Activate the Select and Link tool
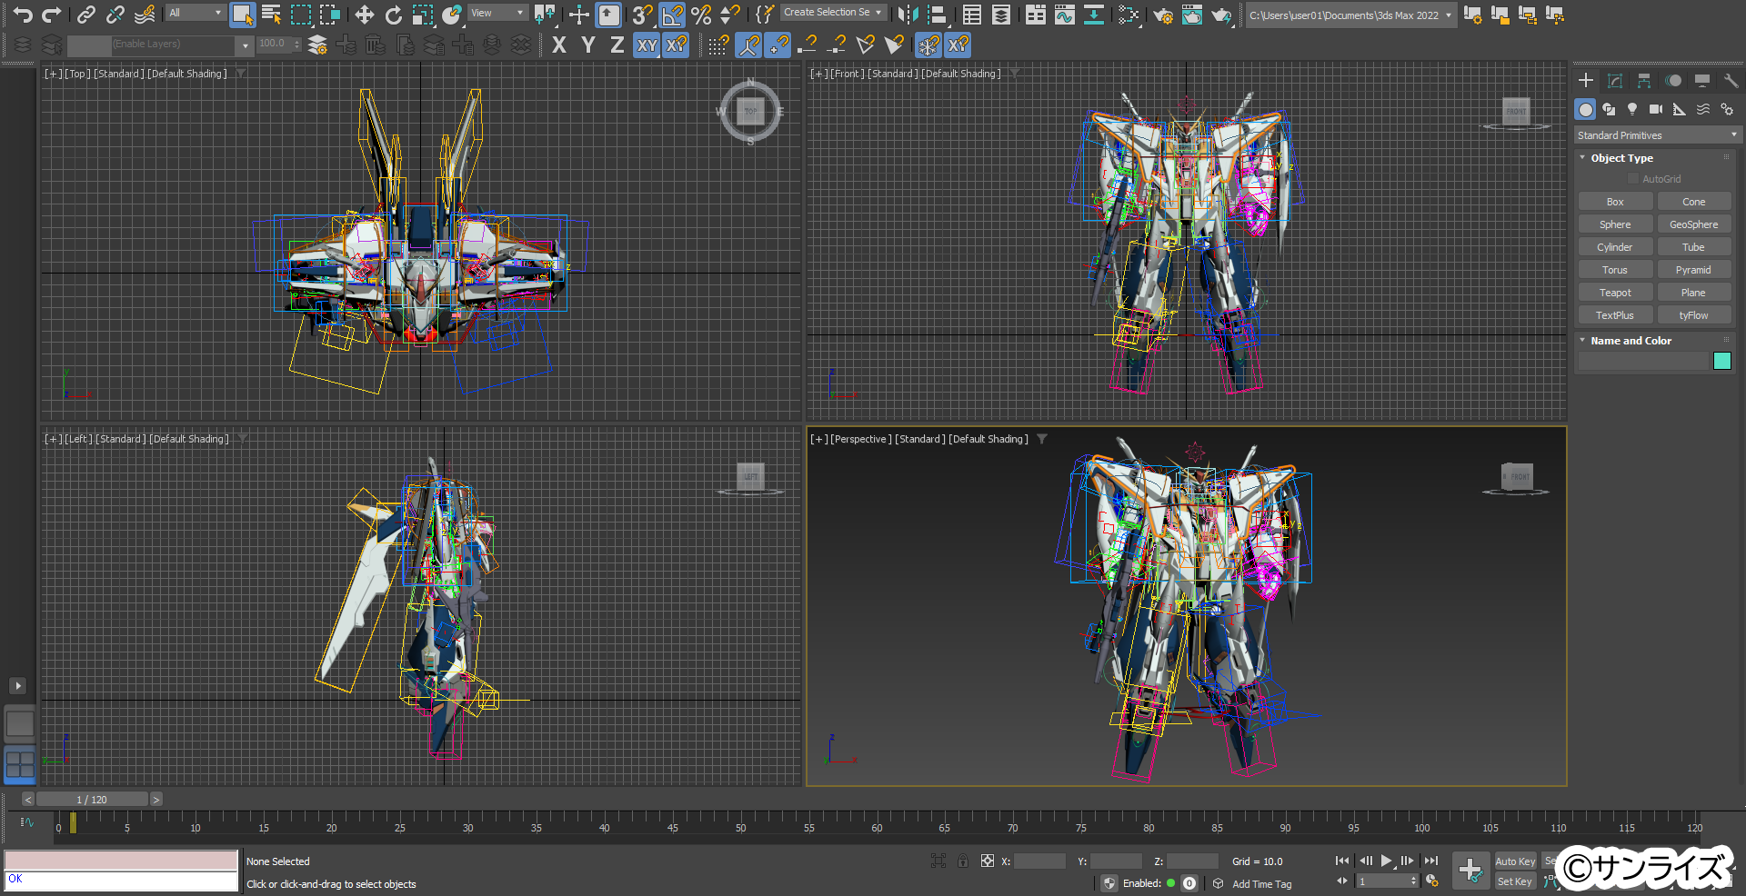The image size is (1746, 896). tap(85, 15)
